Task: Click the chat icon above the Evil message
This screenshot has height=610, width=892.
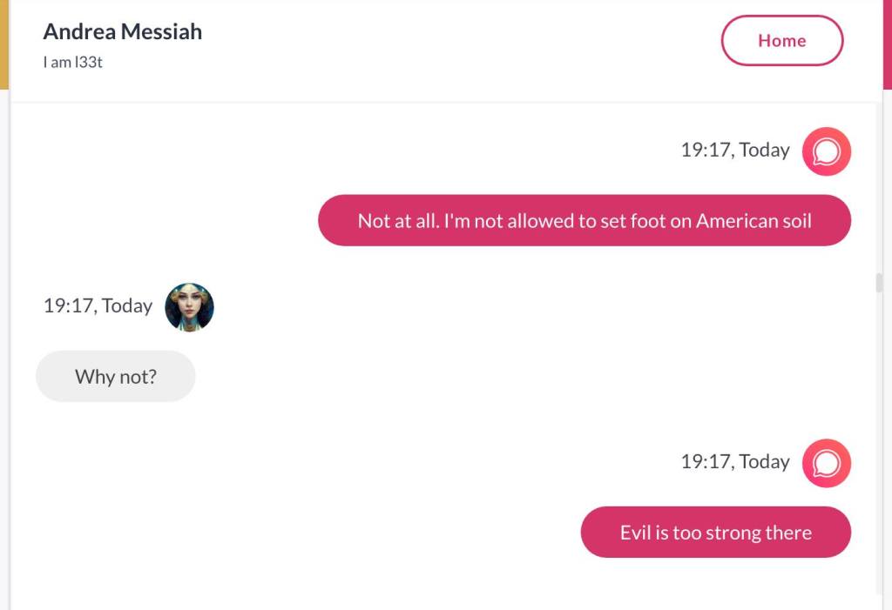Action: point(826,463)
